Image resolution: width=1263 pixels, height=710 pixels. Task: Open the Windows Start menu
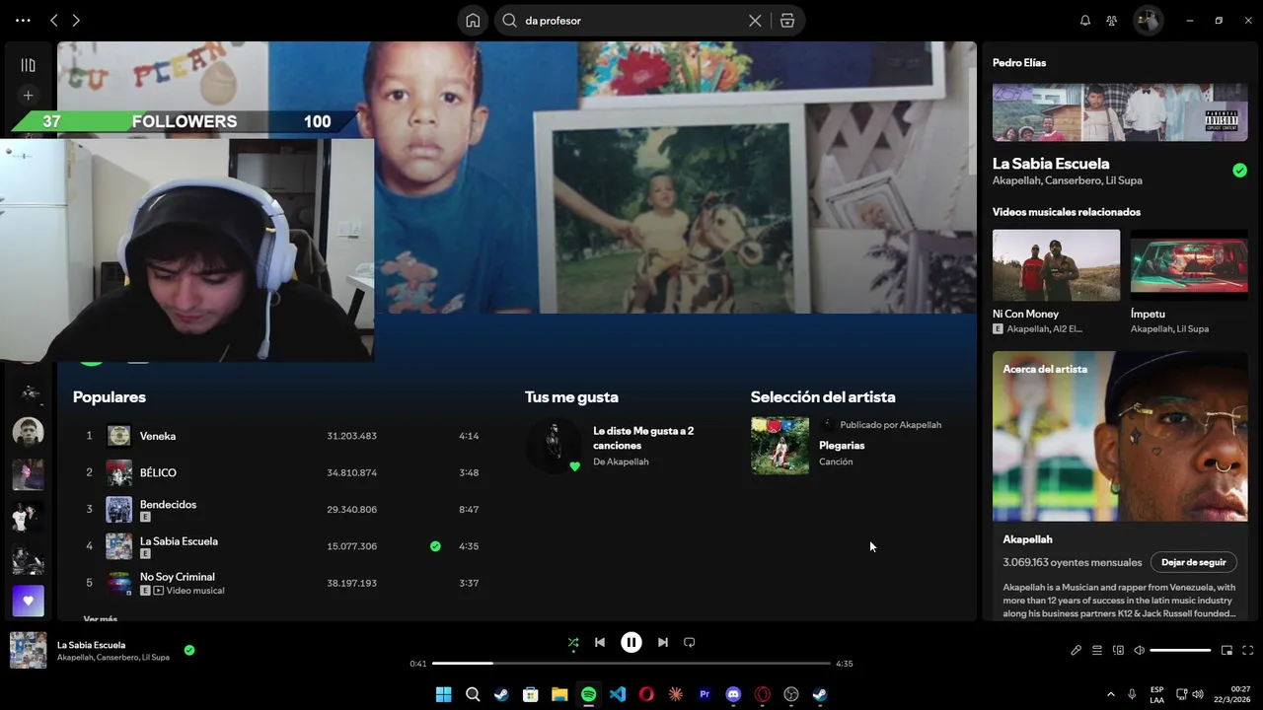pos(443,694)
